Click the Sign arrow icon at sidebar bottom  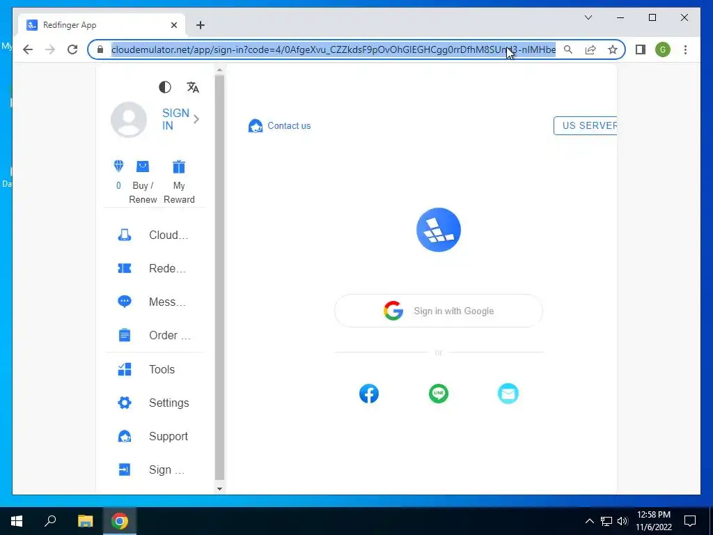coord(125,470)
